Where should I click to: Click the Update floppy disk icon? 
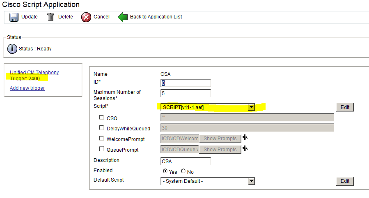pos(14,17)
